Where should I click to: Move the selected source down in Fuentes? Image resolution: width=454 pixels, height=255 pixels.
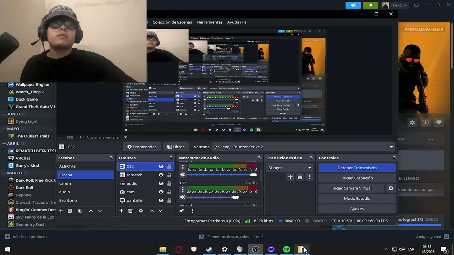tap(160, 211)
